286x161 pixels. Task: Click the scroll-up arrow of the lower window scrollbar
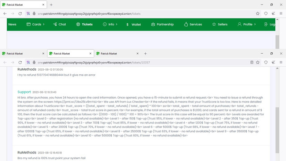pos(277,68)
